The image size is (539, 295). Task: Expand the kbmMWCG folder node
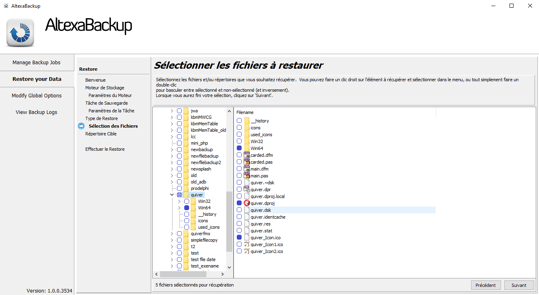tap(172, 117)
